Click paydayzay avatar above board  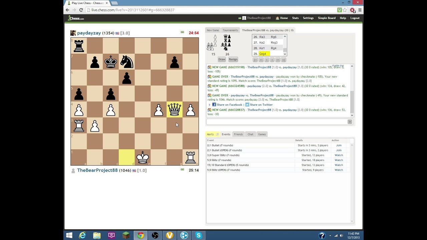73,33
